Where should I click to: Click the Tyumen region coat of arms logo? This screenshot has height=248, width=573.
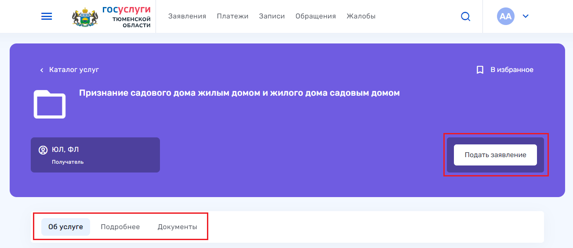click(x=85, y=17)
